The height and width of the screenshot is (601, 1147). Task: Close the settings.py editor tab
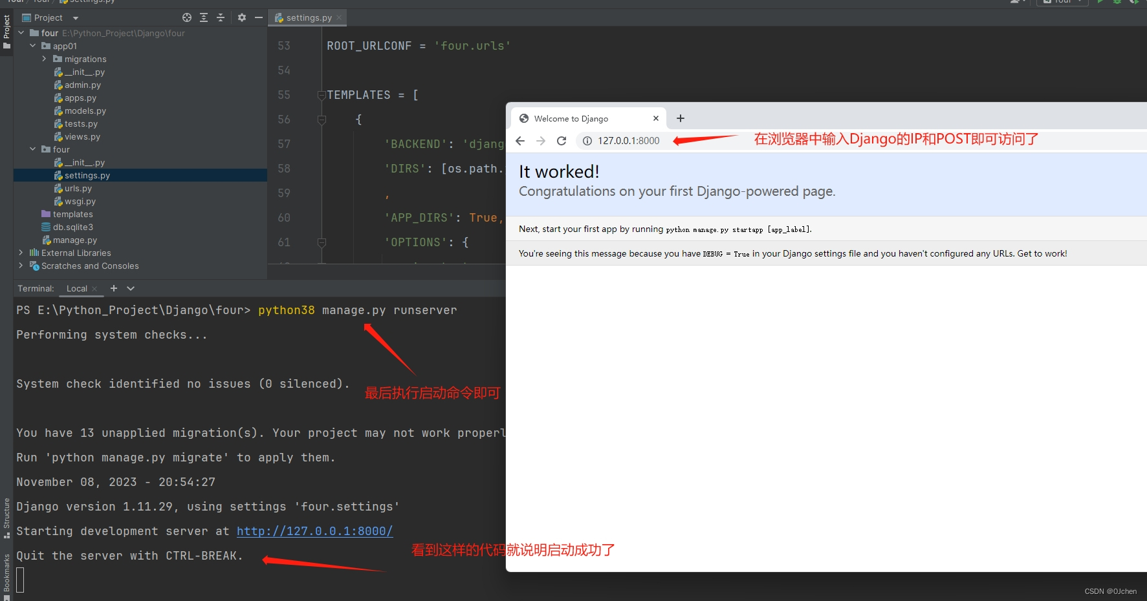click(339, 17)
